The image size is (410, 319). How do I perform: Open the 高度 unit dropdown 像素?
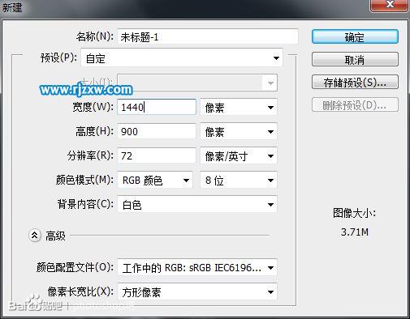(x=239, y=131)
